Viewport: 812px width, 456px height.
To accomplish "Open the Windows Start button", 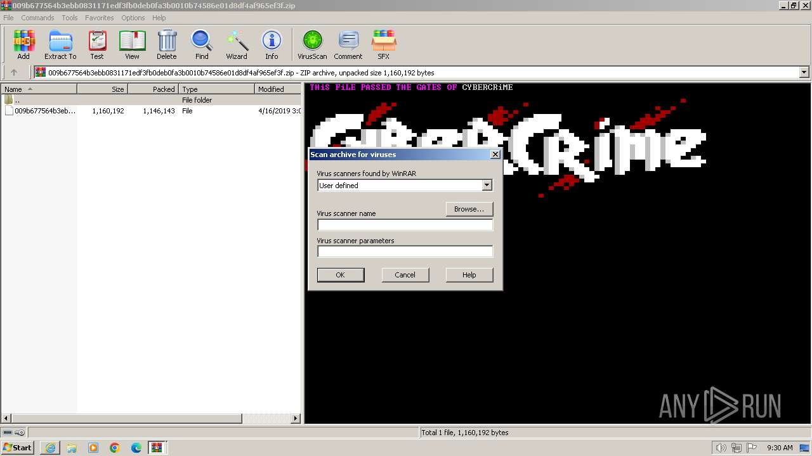I will pyautogui.click(x=17, y=448).
